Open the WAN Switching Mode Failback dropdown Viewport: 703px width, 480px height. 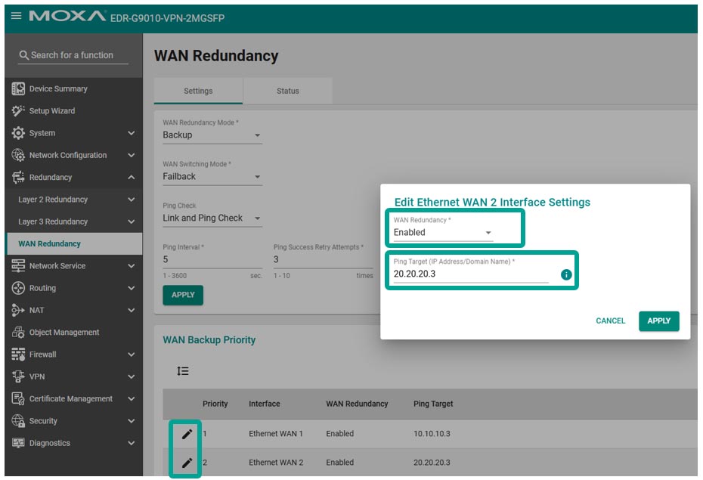pyautogui.click(x=212, y=177)
